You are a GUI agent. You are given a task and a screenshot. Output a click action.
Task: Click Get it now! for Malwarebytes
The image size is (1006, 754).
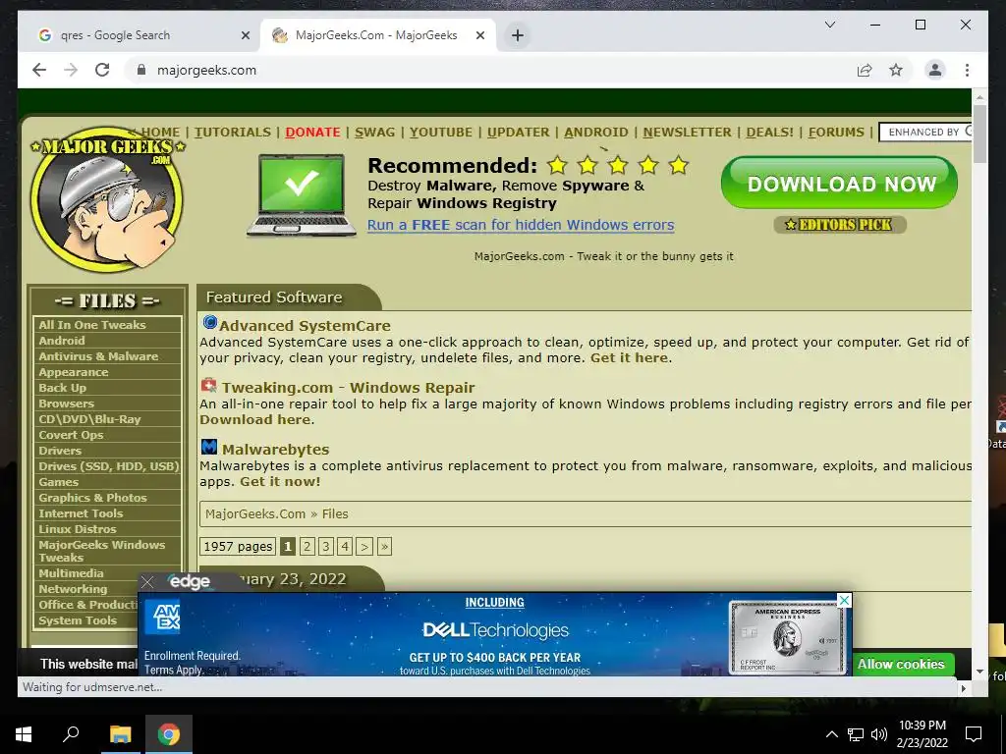click(x=280, y=481)
